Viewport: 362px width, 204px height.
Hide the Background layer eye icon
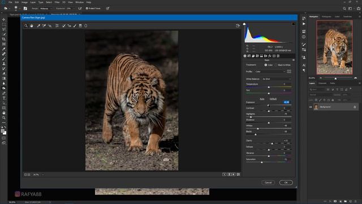311,107
